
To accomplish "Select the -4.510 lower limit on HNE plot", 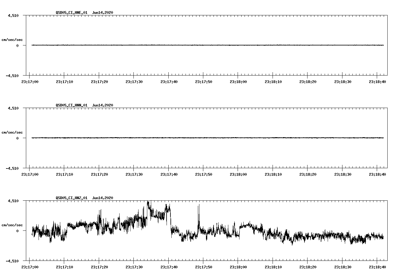I will [x=12, y=76].
